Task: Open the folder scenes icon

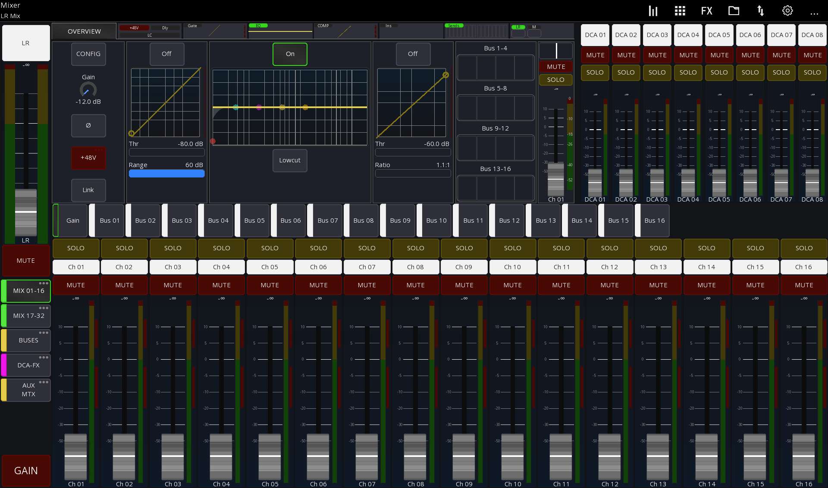Action: coord(734,11)
